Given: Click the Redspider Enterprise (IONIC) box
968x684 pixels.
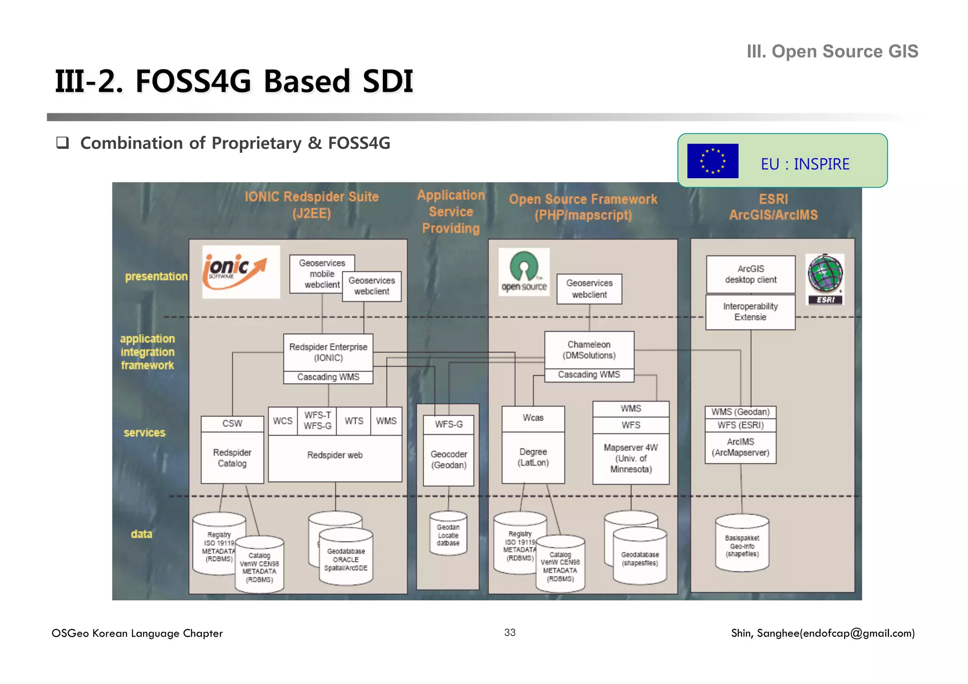Looking at the screenshot, I should (328, 352).
